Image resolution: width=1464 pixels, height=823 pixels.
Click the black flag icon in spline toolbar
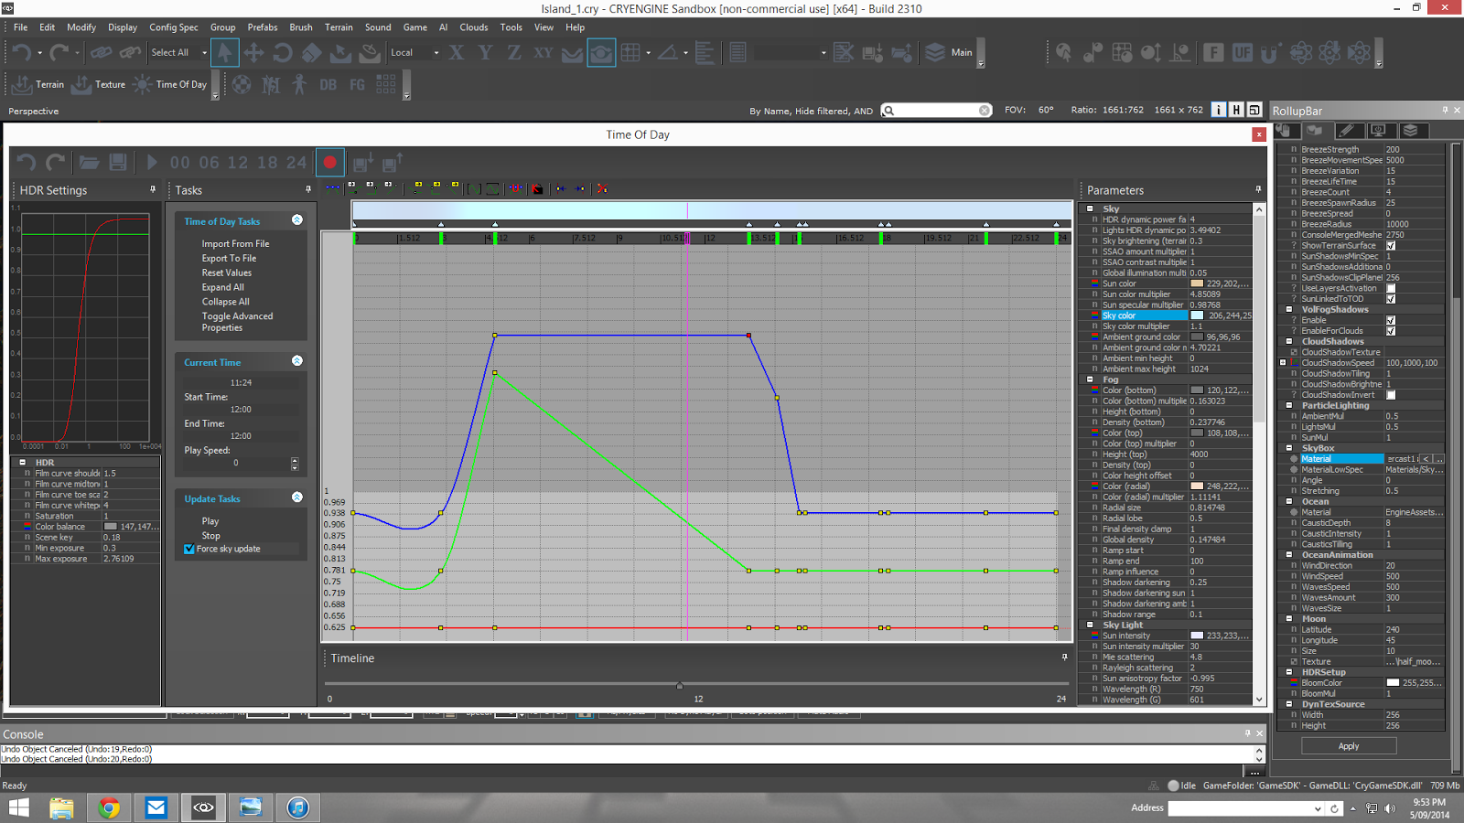(538, 188)
